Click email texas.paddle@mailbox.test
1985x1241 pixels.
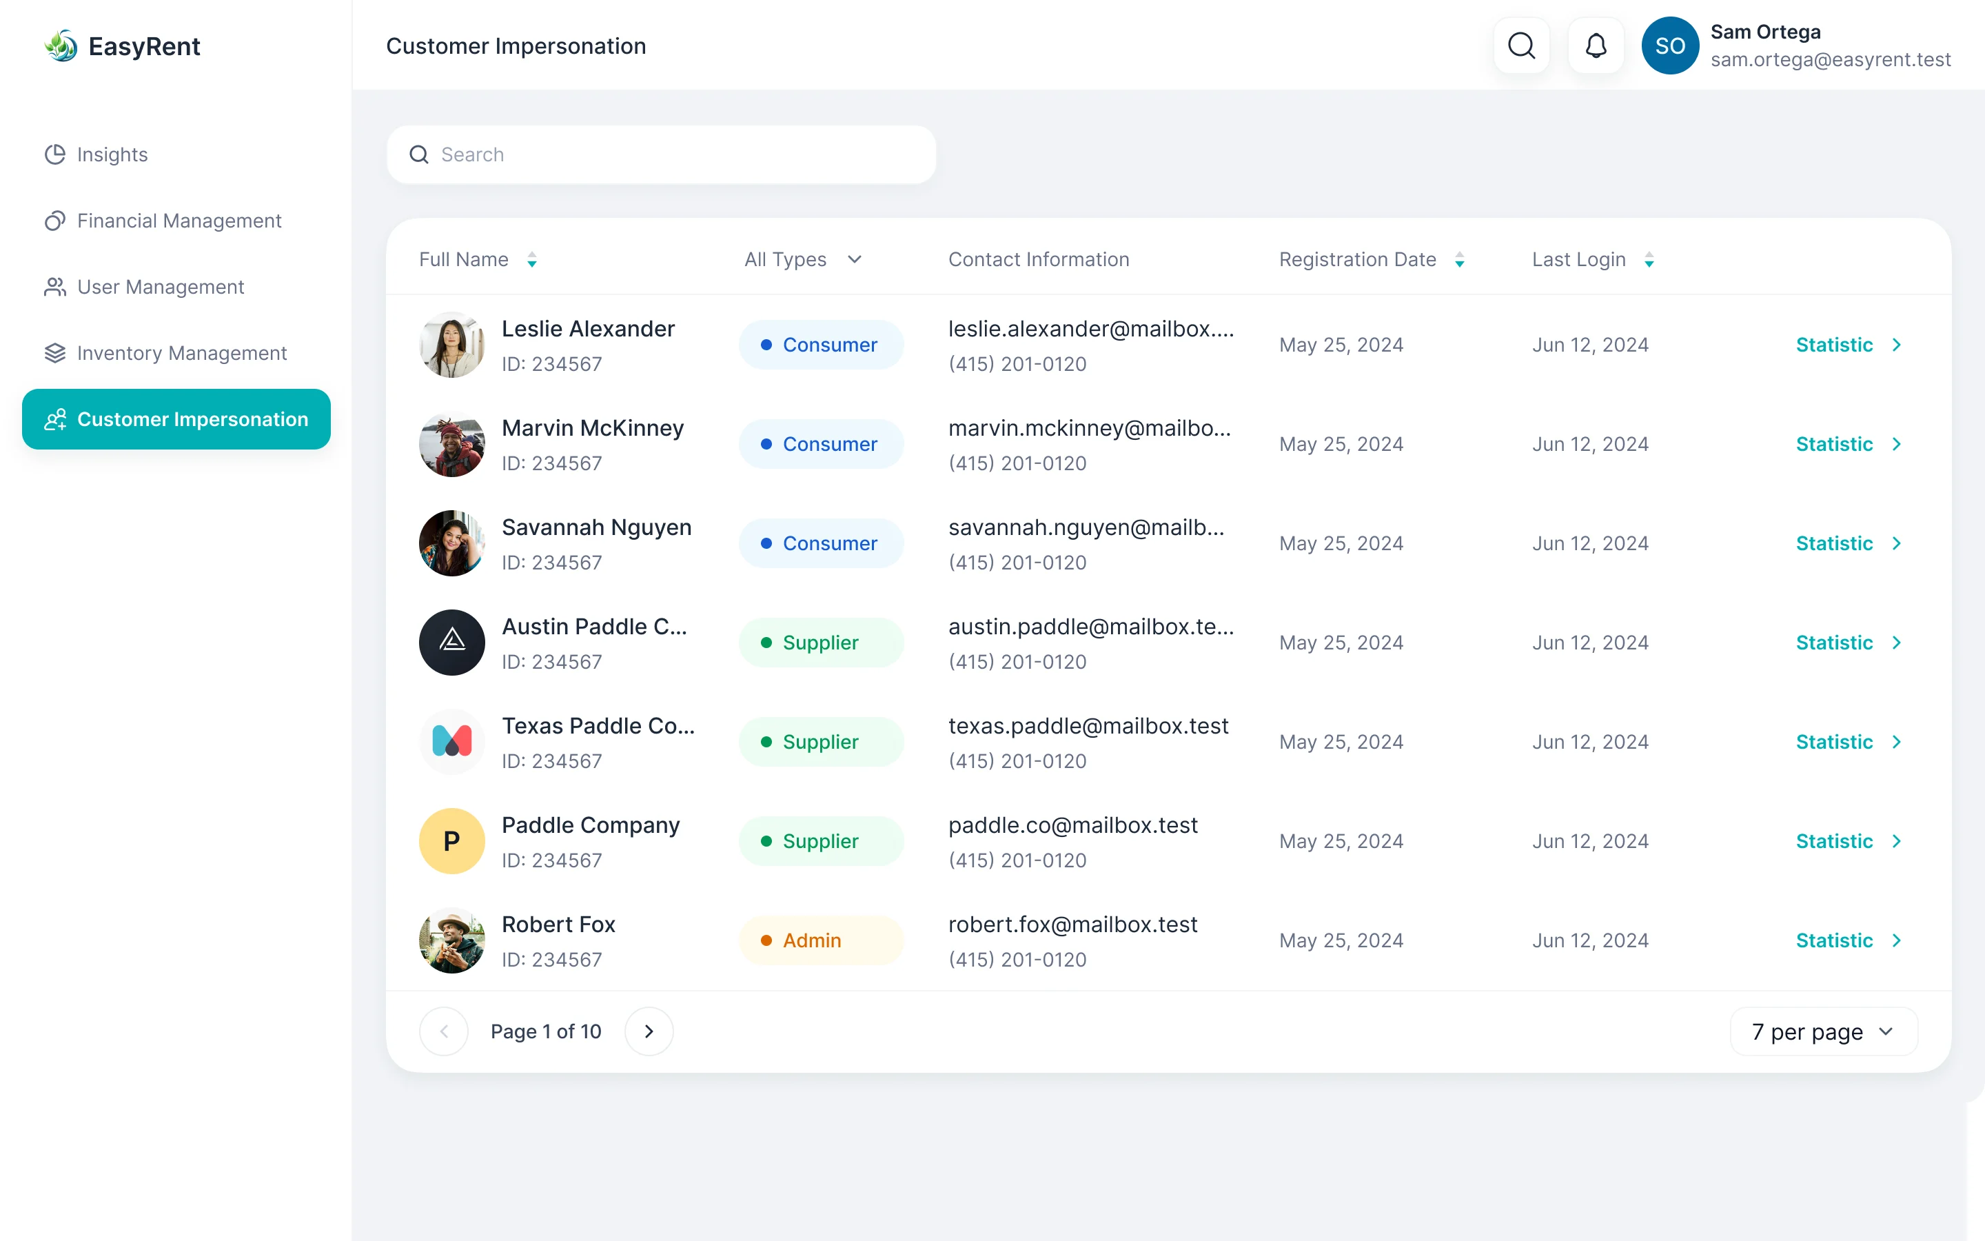pyautogui.click(x=1088, y=725)
